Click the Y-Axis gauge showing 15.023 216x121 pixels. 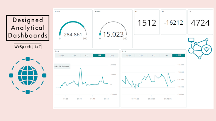pyautogui.click(x=113, y=29)
